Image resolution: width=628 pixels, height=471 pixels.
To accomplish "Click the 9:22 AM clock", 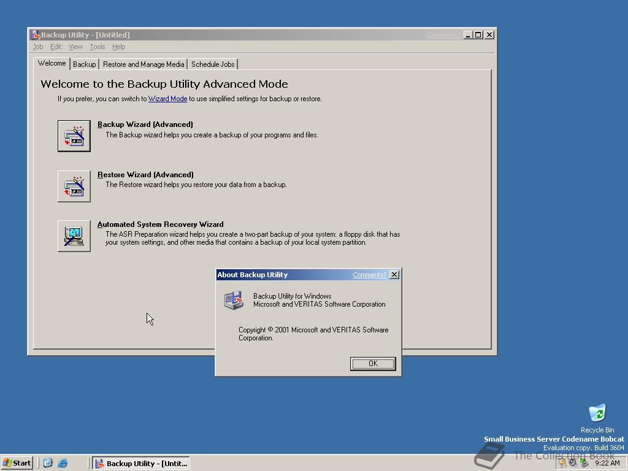I will 607,463.
